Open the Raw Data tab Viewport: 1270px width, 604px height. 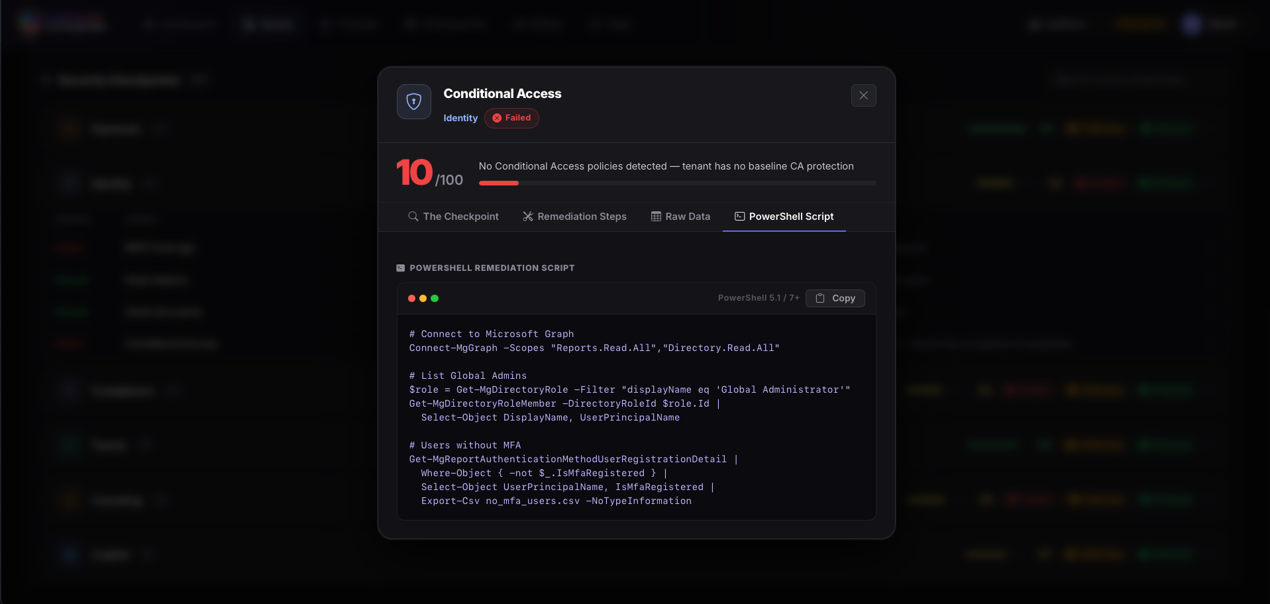pyautogui.click(x=680, y=217)
